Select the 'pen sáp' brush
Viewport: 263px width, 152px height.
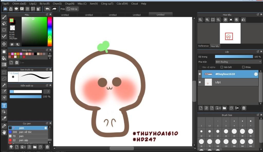(28, 140)
